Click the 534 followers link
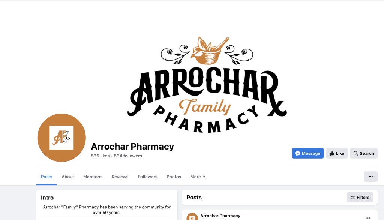The height and width of the screenshot is (220, 384). 128,156
